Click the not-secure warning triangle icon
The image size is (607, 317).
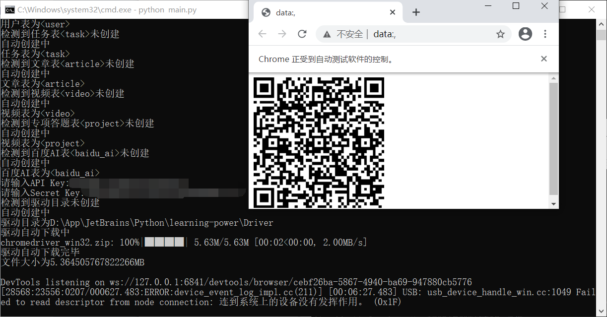[x=327, y=34]
